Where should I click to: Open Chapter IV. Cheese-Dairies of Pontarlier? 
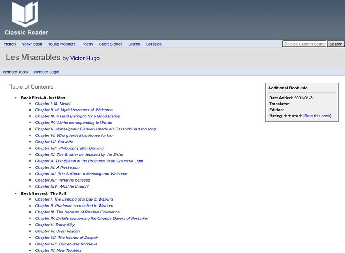92,218
